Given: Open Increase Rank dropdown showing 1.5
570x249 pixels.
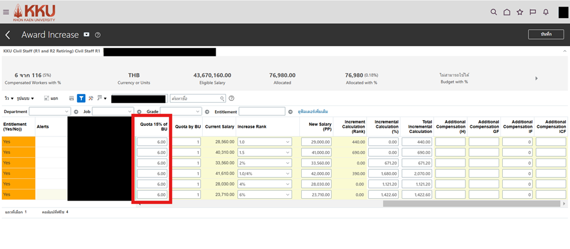Looking at the screenshot, I should pyautogui.click(x=264, y=152).
